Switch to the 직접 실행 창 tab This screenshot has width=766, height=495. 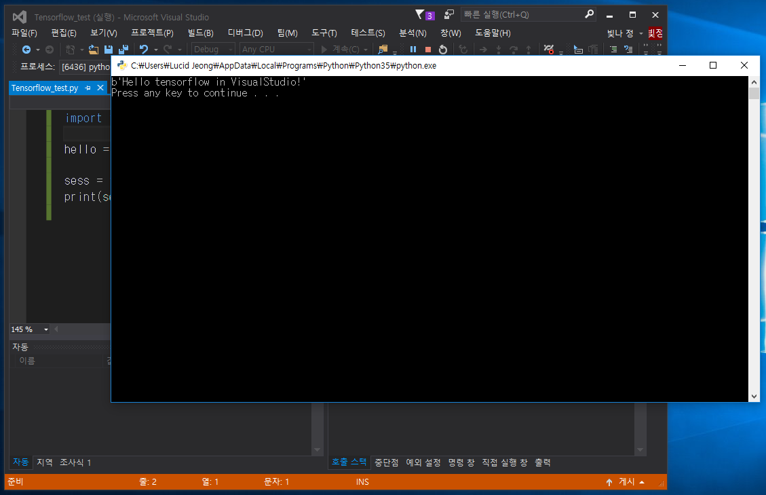pyautogui.click(x=505, y=462)
